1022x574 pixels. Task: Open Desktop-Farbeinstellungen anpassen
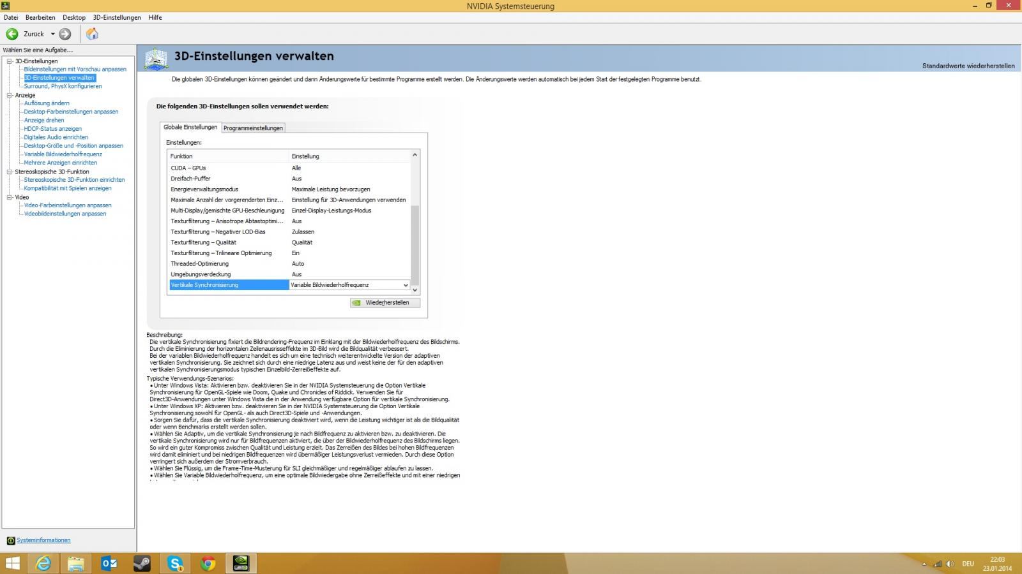pyautogui.click(x=71, y=112)
